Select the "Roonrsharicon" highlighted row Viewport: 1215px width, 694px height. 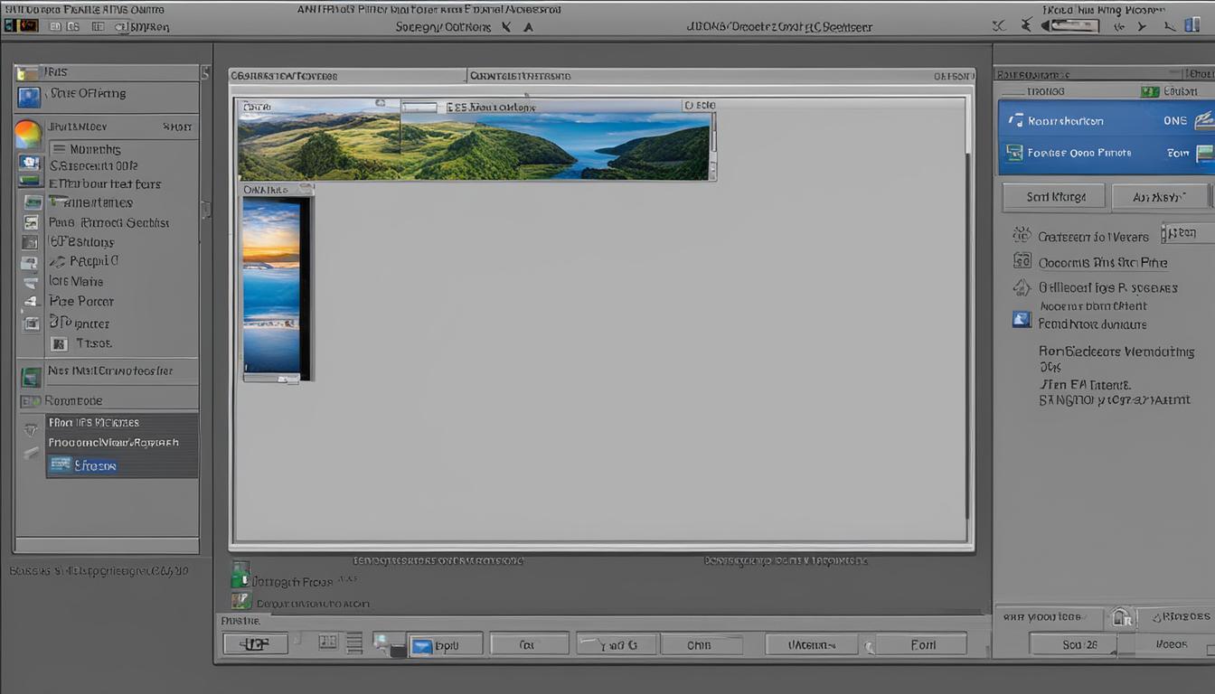[1106, 120]
